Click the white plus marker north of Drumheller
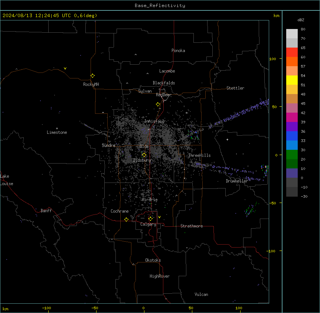 pos(227,139)
